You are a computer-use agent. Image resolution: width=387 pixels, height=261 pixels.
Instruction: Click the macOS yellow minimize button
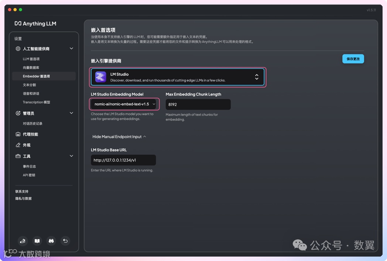pyautogui.click(x=15, y=10)
